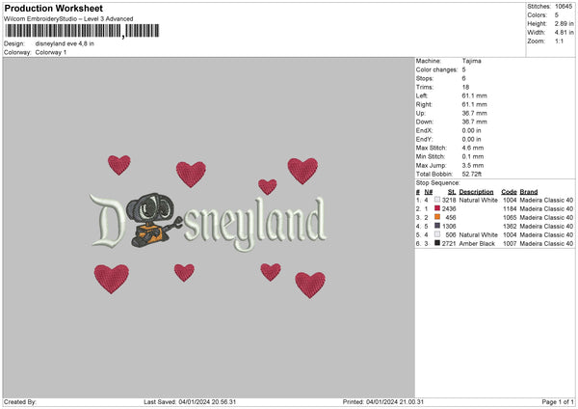Click the Width value 4.81 in

point(564,33)
